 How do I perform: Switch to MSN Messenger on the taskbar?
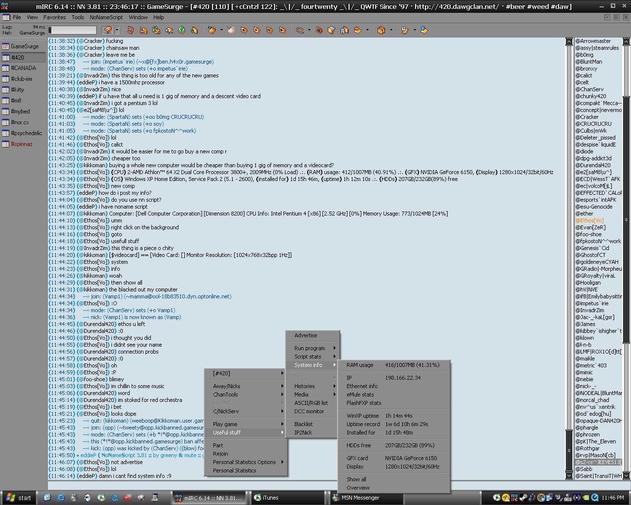coord(360,498)
